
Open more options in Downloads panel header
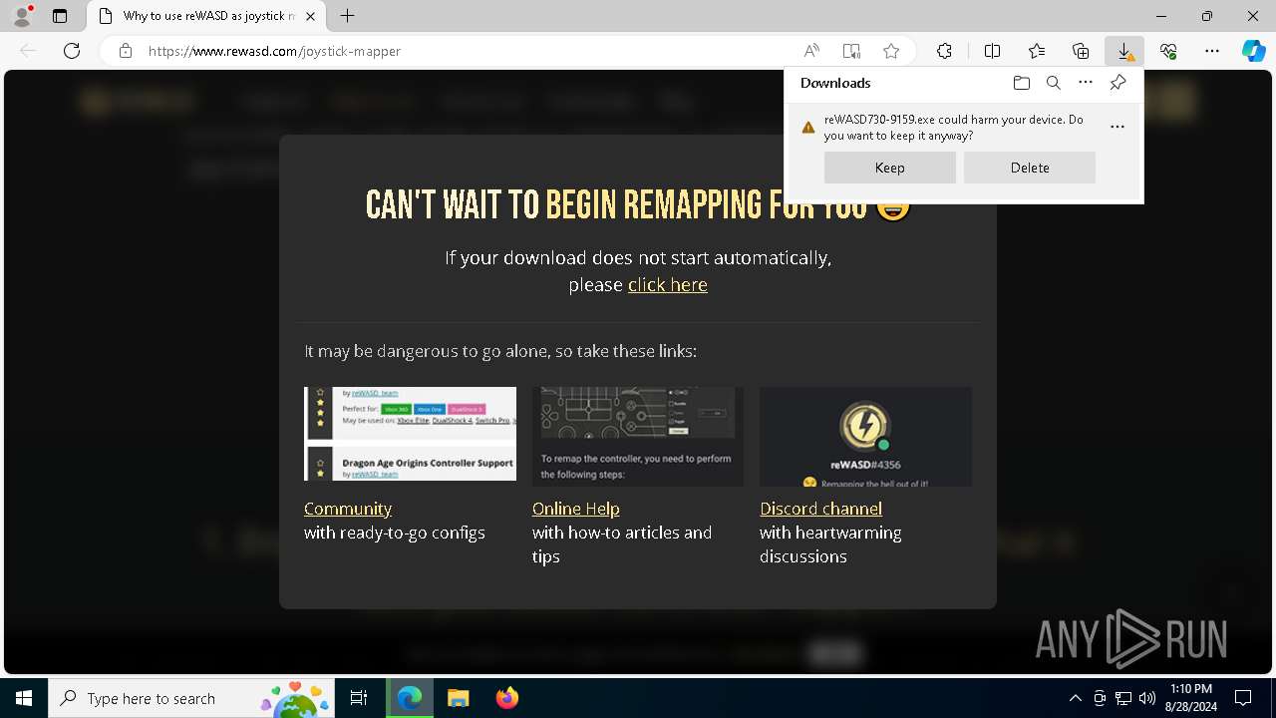(x=1086, y=83)
